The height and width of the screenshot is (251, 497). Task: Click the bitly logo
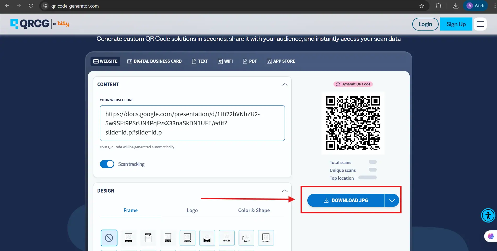click(x=63, y=24)
